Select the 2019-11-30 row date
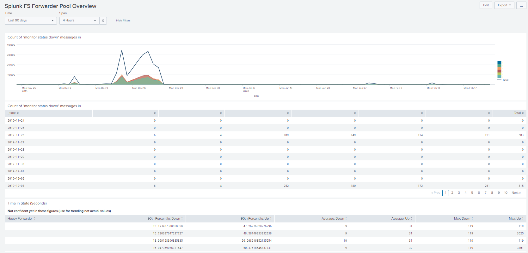528x253 pixels. click(x=16, y=164)
